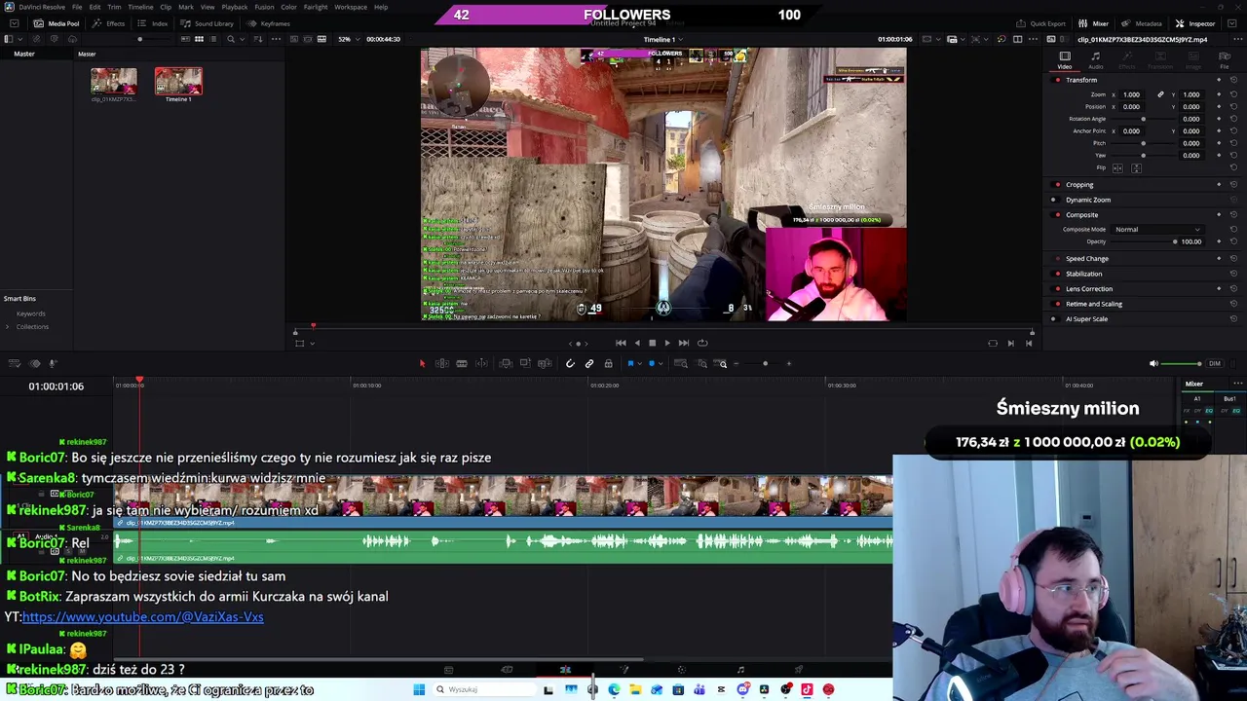Viewport: 1247px width, 701px height.
Task: Jump to the last frame
Action: pos(684,343)
